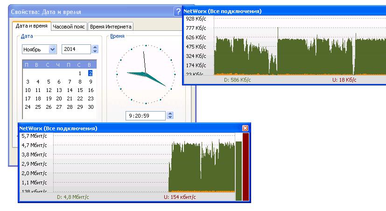Screen dimensions: 386x211
Task: Select day 10 in calendar
Action: 28,90
